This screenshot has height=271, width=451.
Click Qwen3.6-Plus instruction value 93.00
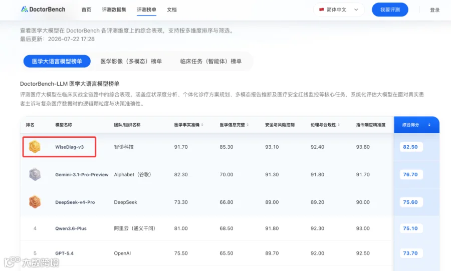tap(363, 228)
